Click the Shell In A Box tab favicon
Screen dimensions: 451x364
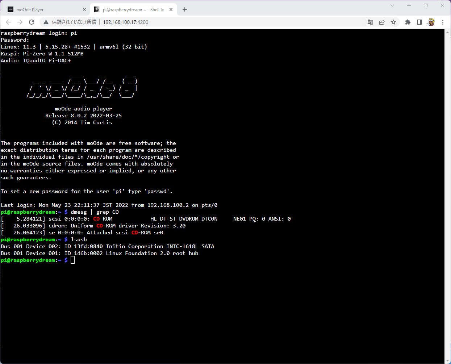coord(97,10)
